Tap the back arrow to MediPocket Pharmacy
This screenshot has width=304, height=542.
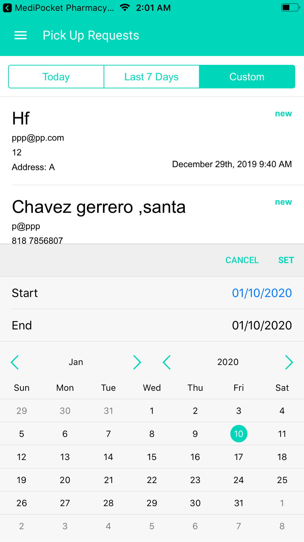click(x=7, y=8)
